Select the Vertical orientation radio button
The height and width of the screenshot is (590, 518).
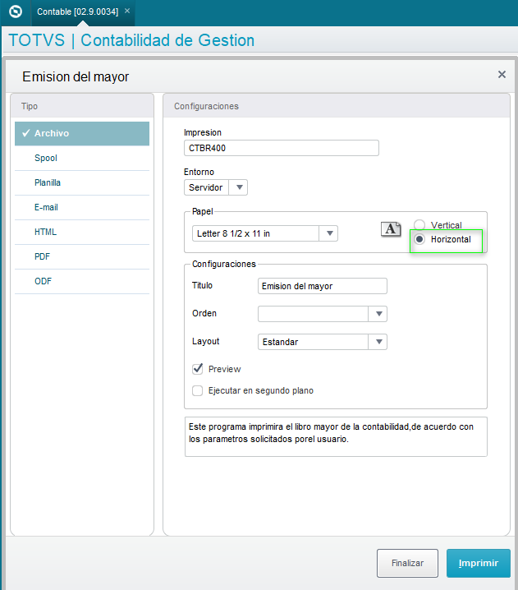(x=419, y=225)
